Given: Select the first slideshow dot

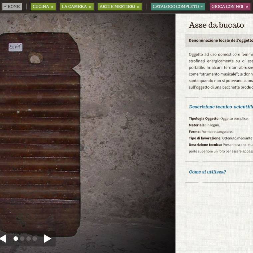Looking at the screenshot, I should pyautogui.click(x=16, y=238).
